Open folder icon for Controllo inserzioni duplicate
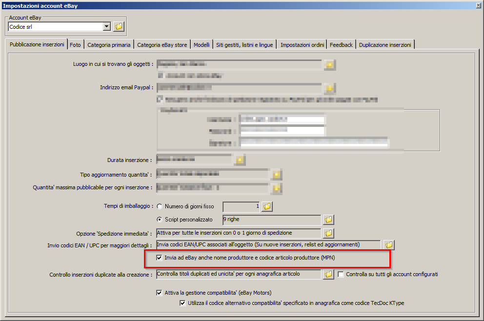 [328, 274]
